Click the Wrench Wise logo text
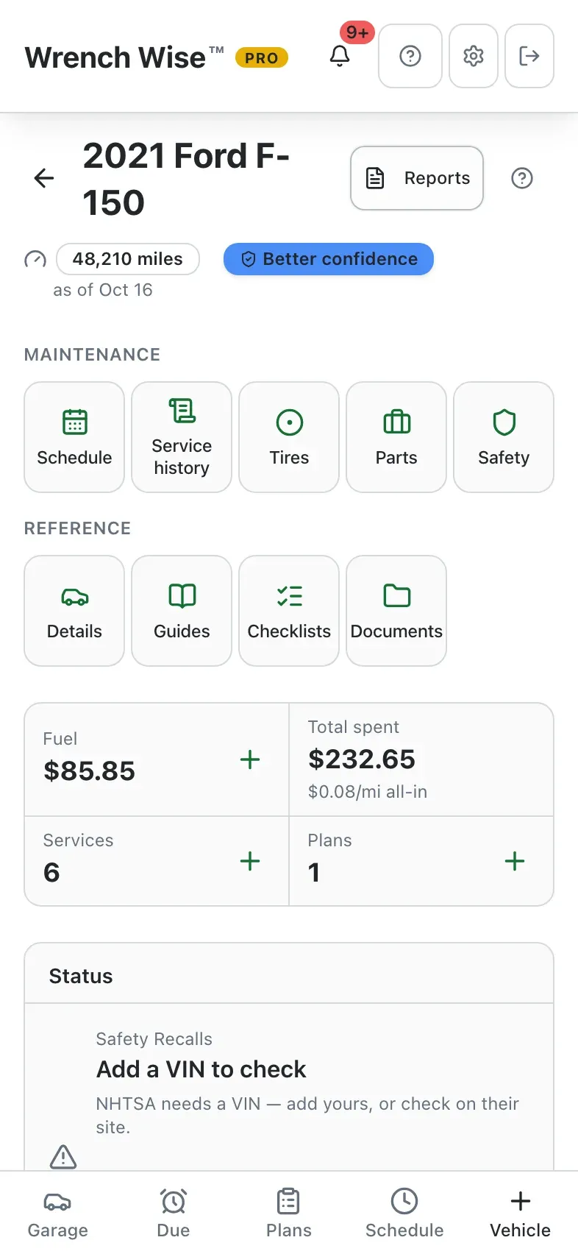Screen dimensions: 578x1254 [124, 57]
